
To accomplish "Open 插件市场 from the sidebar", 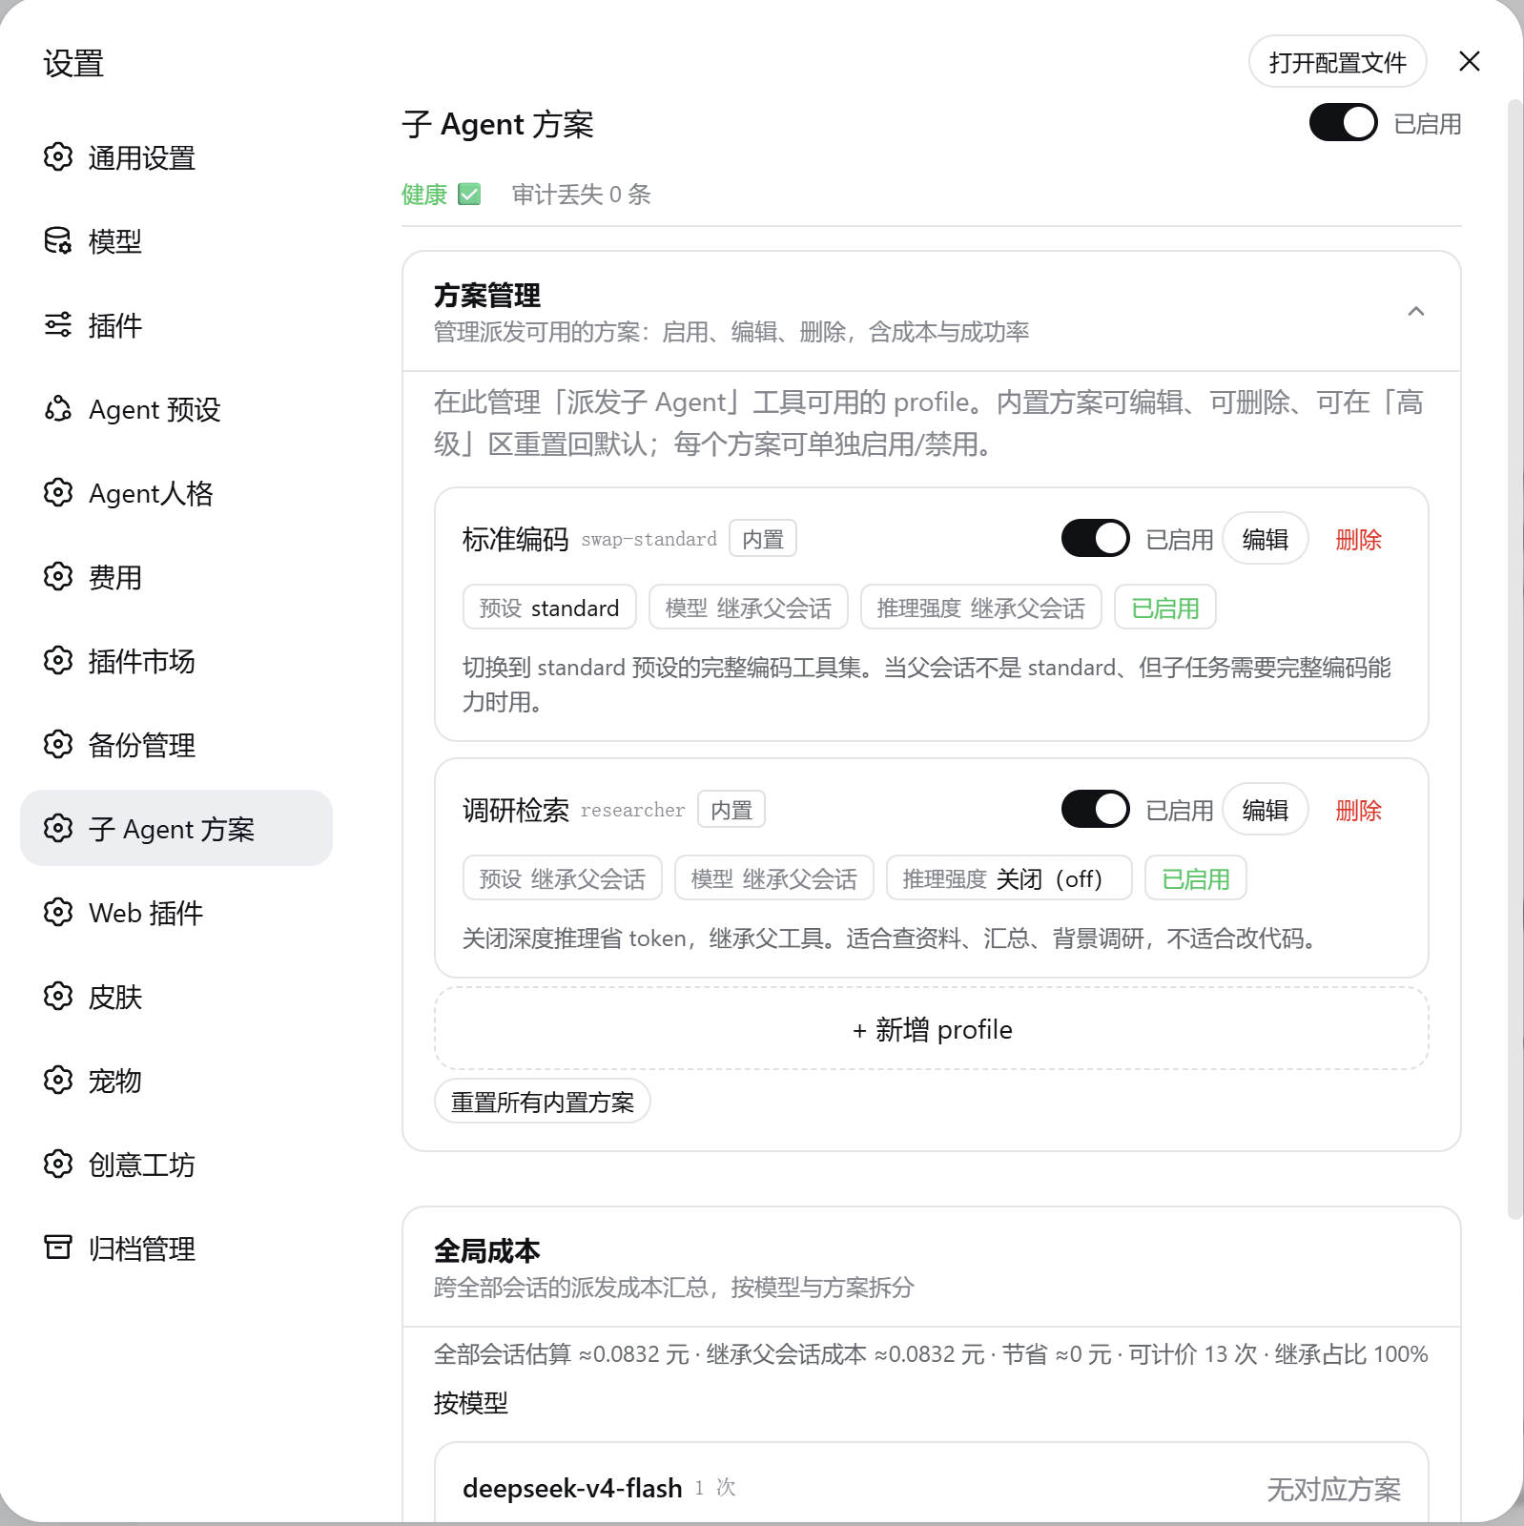I will pyautogui.click(x=176, y=661).
